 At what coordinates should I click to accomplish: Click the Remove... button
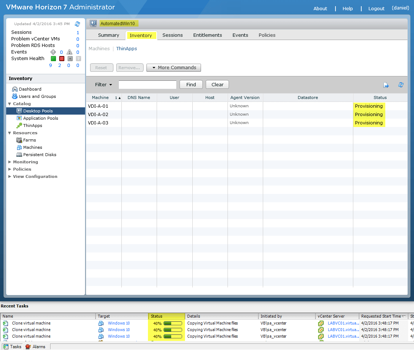[130, 68]
